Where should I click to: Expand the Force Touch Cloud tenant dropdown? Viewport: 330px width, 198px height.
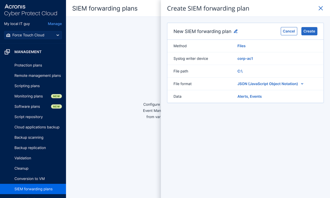coord(58,35)
